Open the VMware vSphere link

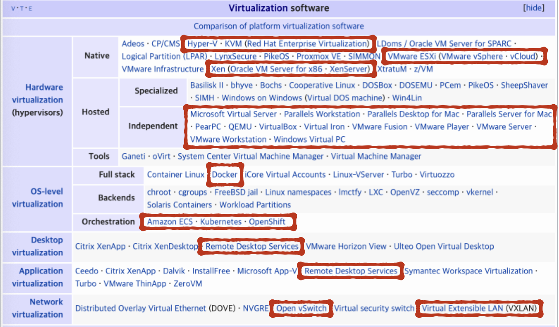coord(472,56)
